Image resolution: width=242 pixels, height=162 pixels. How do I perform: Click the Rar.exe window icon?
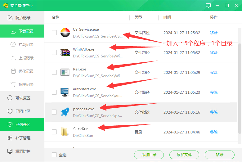[x=65, y=72]
